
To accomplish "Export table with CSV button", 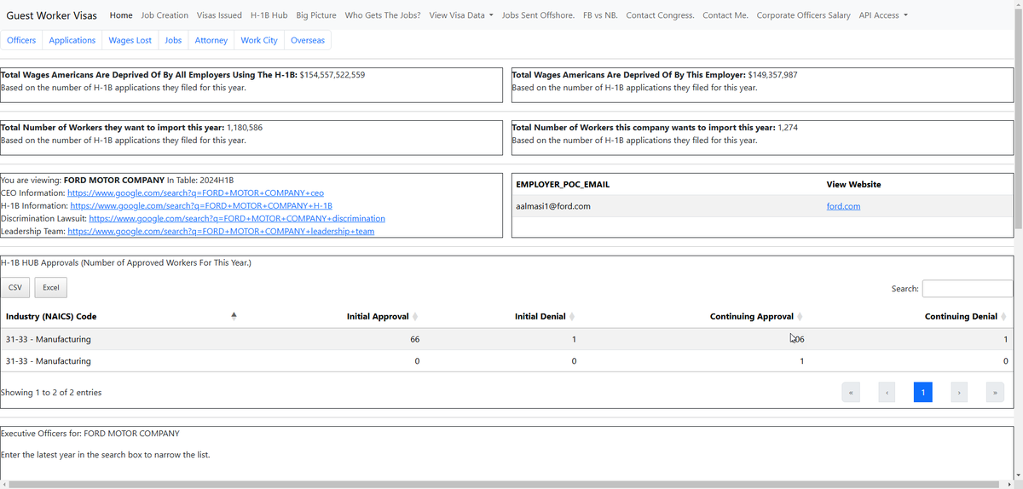I will (15, 287).
